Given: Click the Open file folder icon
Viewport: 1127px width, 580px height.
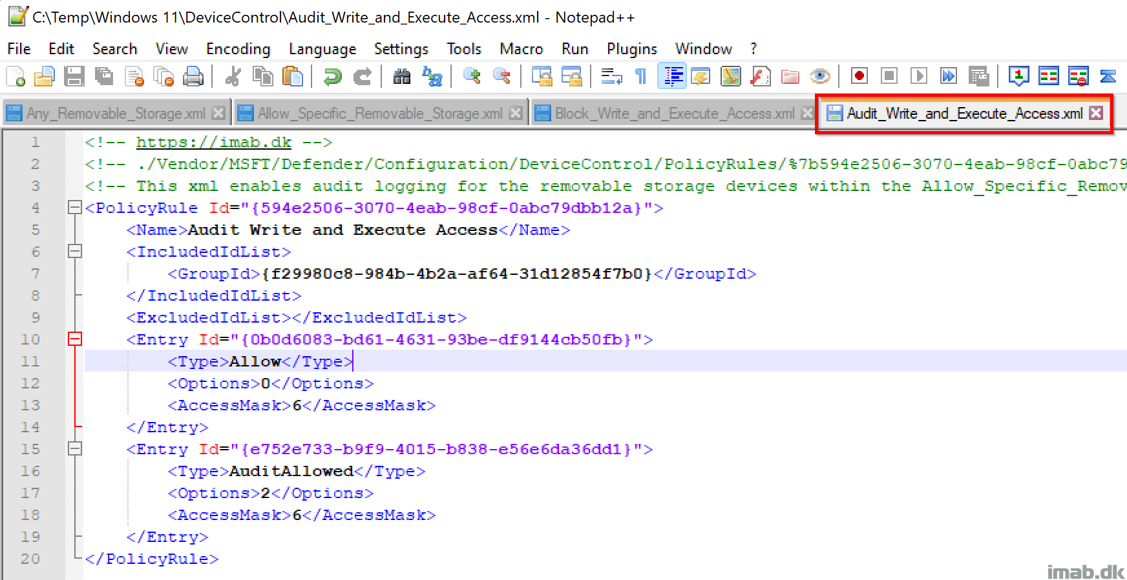Looking at the screenshot, I should tap(44, 76).
